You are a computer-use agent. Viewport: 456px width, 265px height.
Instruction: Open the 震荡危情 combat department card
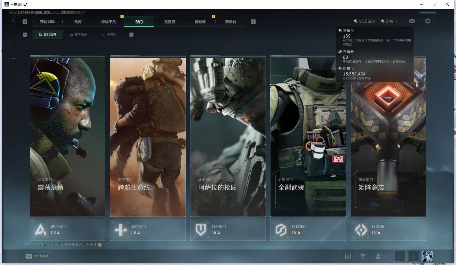click(x=67, y=137)
